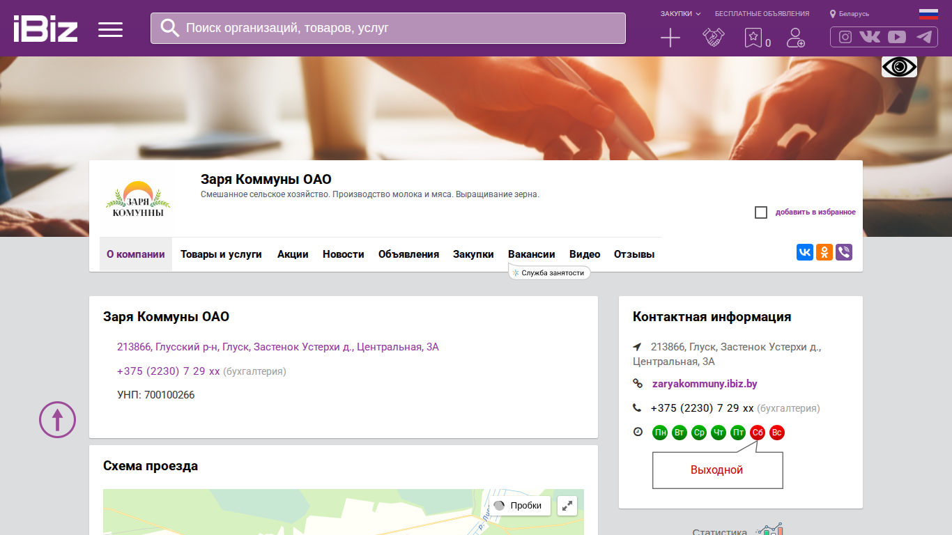Open zaryakommuny.ibiz.by link
This screenshot has width=952, height=535.
[705, 384]
